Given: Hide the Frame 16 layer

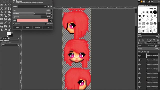Looking at the screenshot, I should [139, 55].
